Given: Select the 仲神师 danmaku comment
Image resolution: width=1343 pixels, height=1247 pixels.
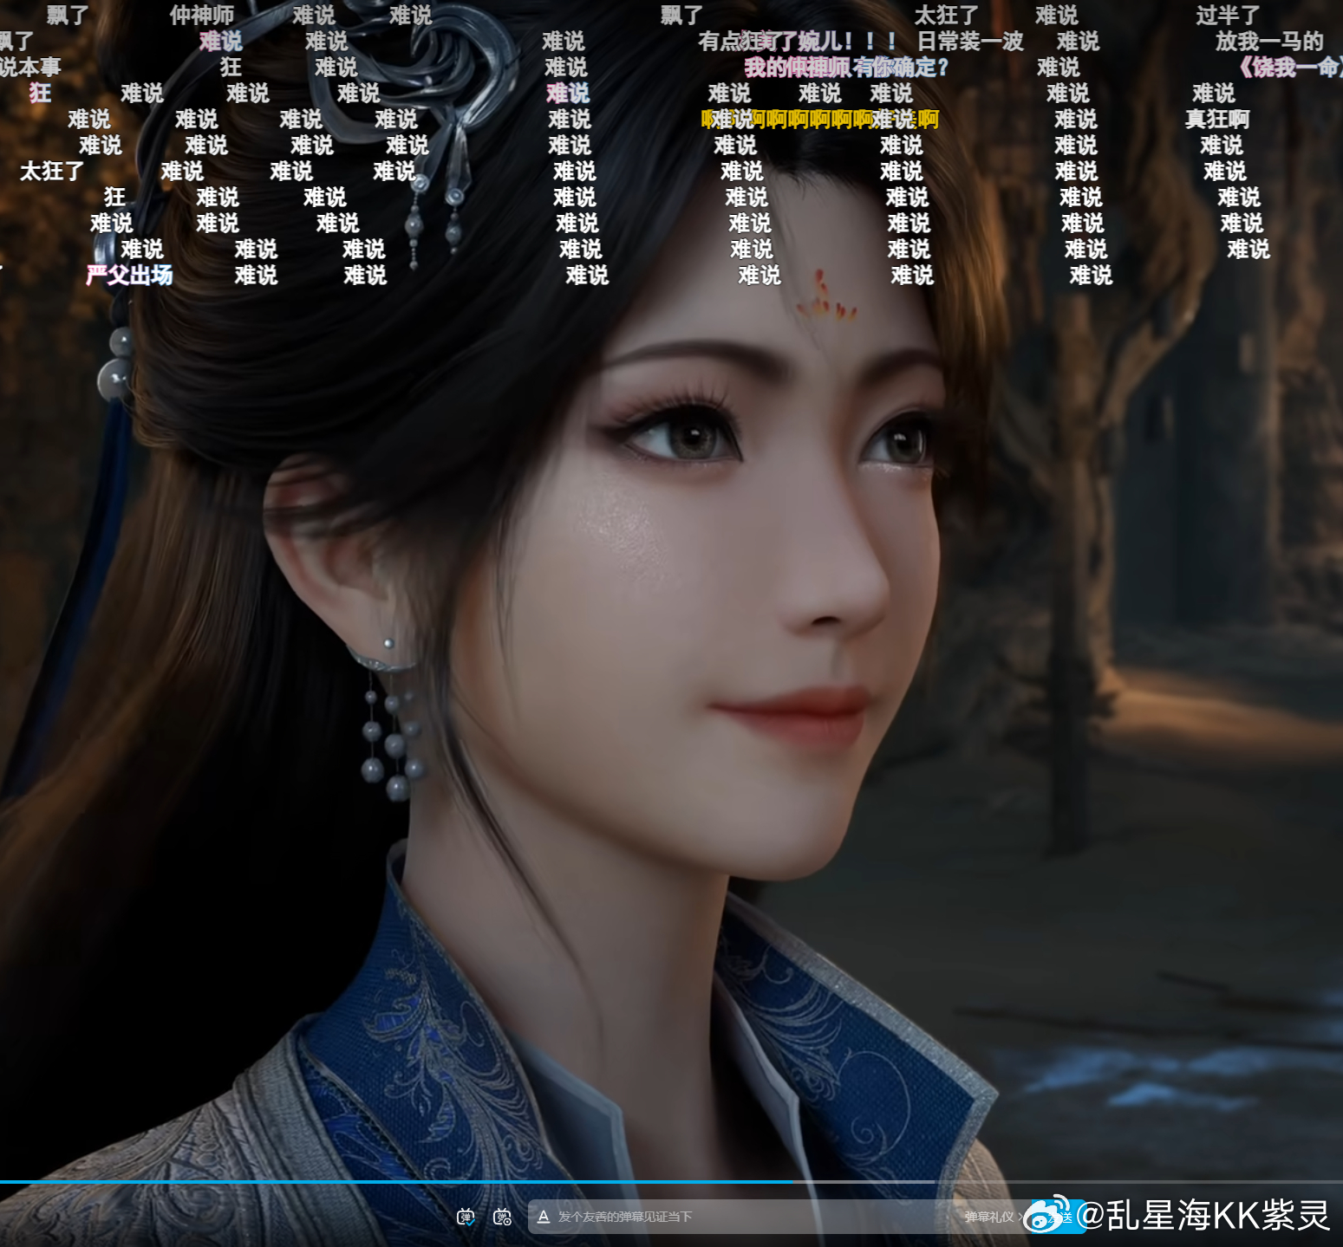Looking at the screenshot, I should click(202, 16).
